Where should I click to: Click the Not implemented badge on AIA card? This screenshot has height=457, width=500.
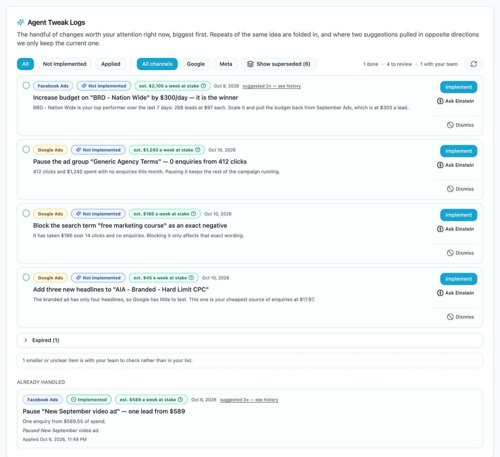click(98, 278)
